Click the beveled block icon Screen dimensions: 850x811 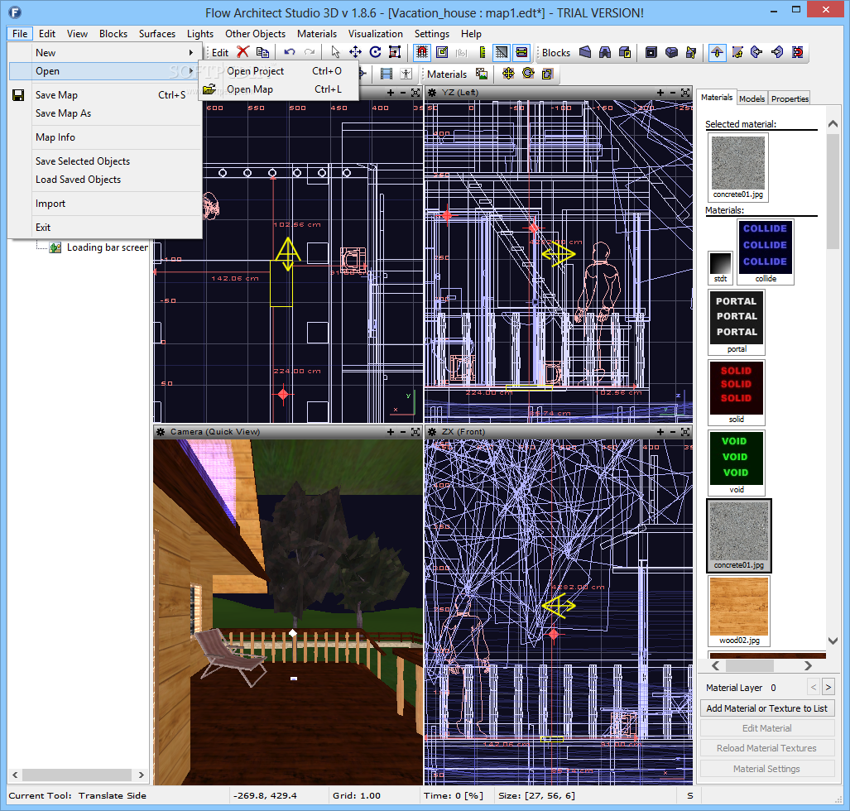tap(671, 52)
